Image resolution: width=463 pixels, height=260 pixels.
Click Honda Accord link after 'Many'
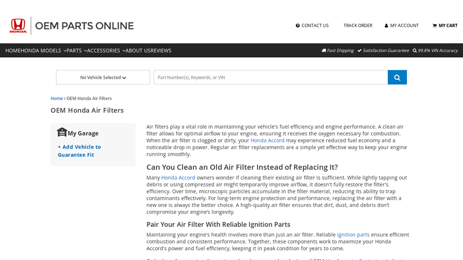(178, 177)
